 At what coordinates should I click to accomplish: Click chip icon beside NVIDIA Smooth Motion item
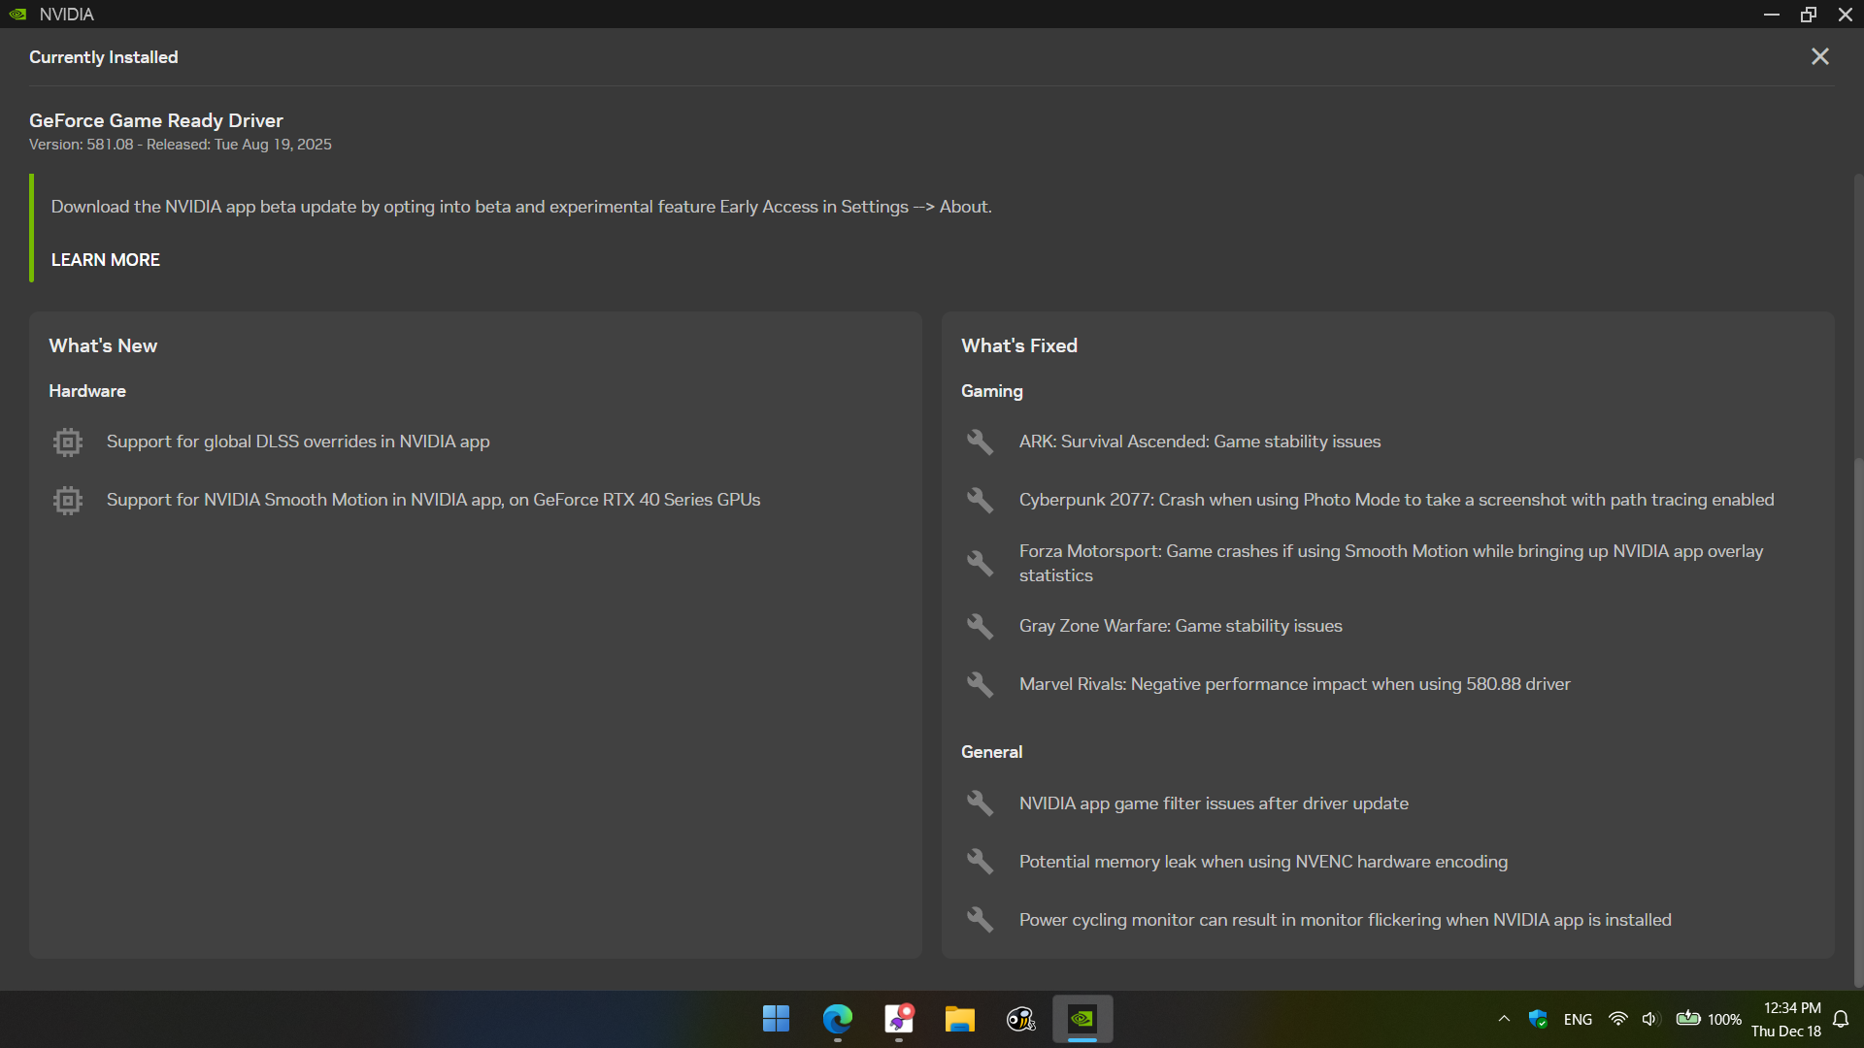tap(68, 501)
